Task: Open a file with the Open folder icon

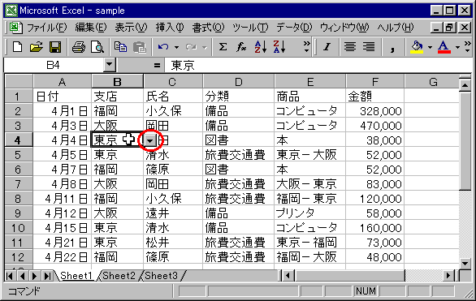Action: [x=37, y=47]
